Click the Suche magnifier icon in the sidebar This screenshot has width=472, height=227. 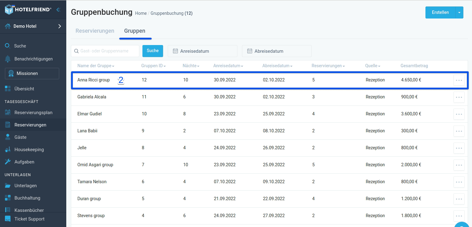click(8, 46)
